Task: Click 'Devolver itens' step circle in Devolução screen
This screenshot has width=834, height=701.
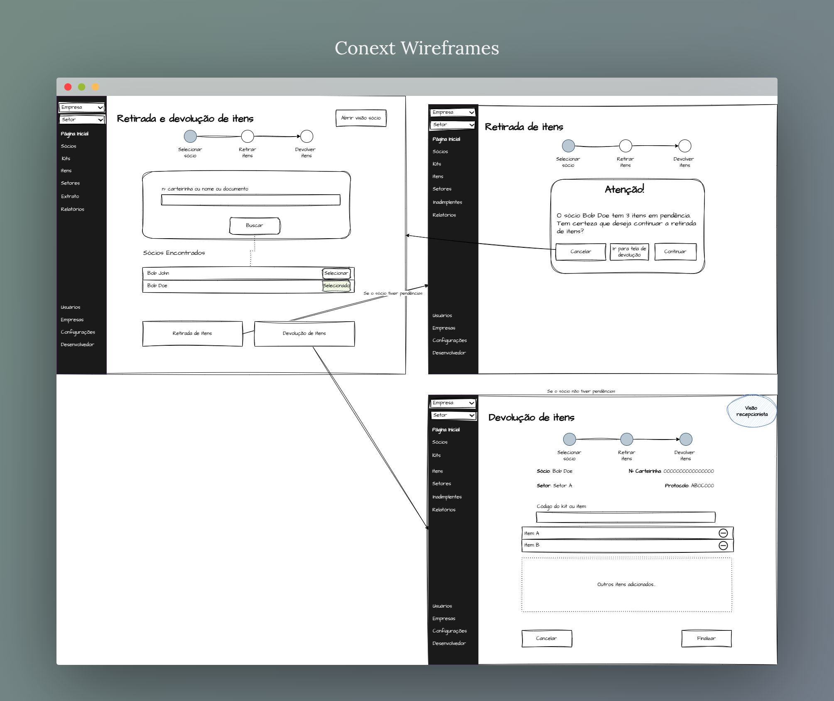Action: [x=686, y=439]
